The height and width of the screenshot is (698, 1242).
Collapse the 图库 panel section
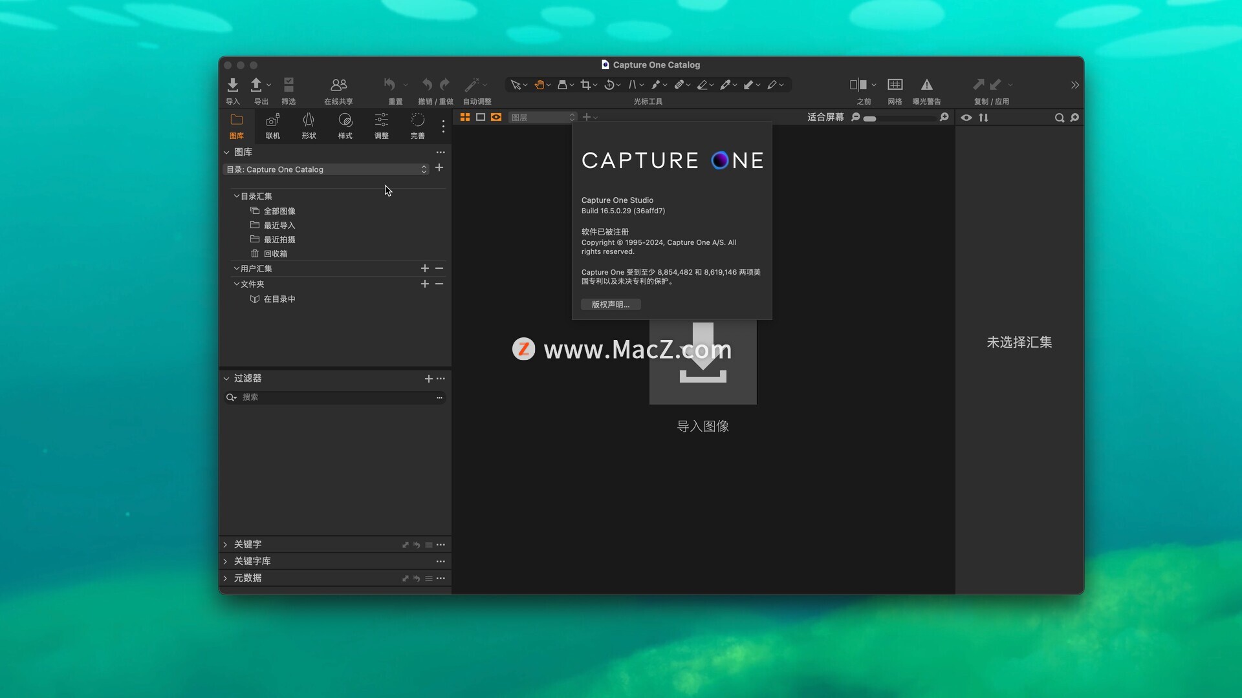point(226,153)
